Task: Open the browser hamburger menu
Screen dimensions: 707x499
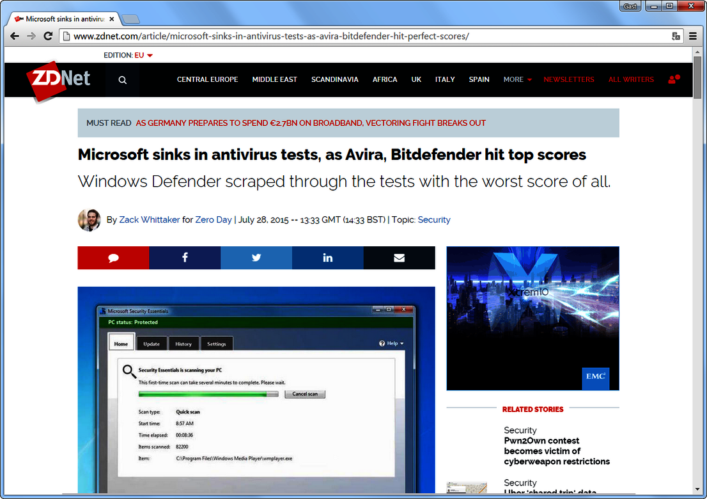Action: (x=694, y=36)
